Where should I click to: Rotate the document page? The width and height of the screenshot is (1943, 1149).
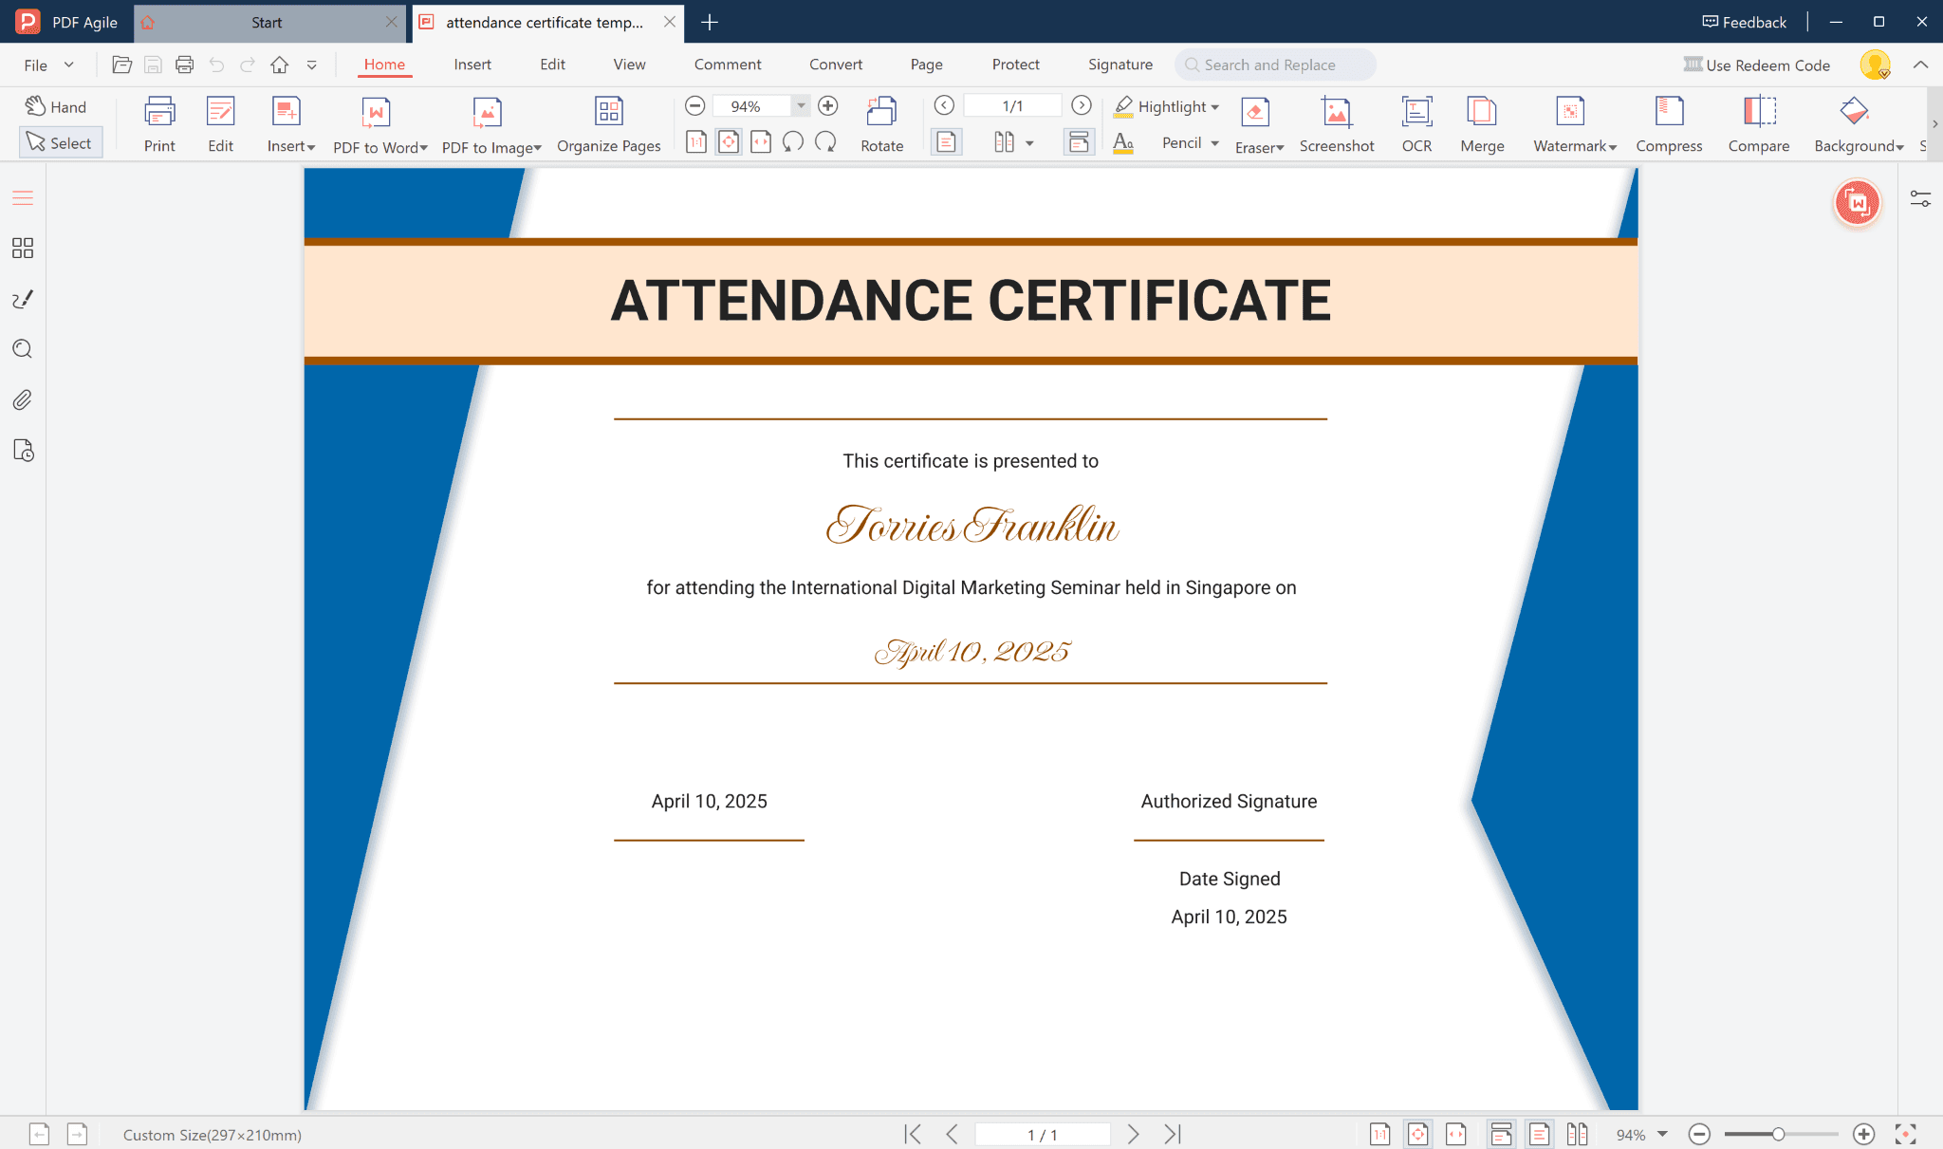click(x=881, y=121)
